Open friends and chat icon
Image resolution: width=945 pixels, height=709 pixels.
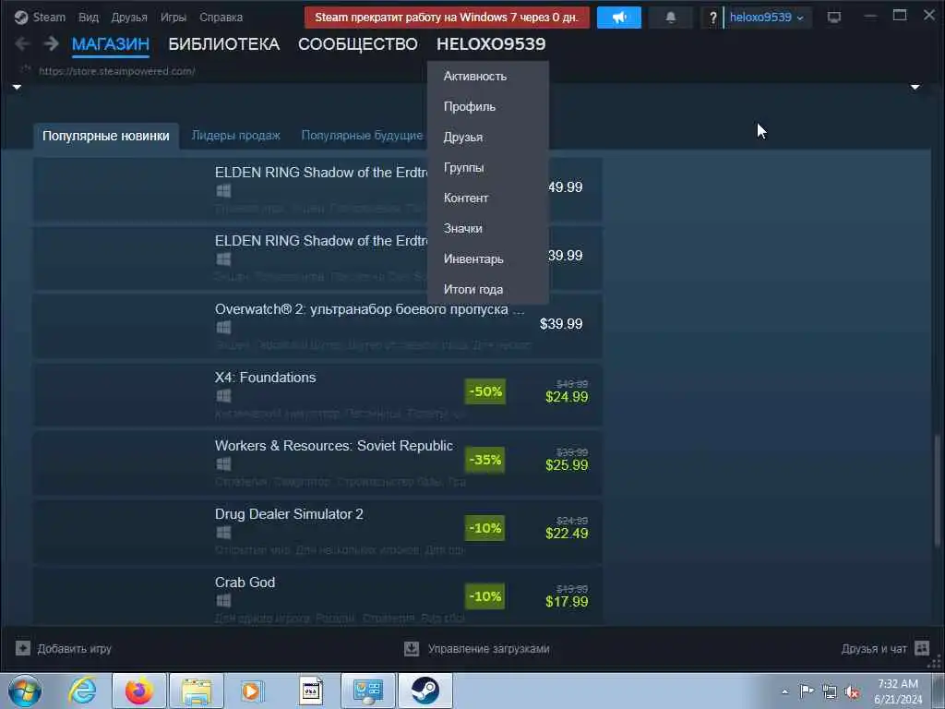[x=922, y=648]
